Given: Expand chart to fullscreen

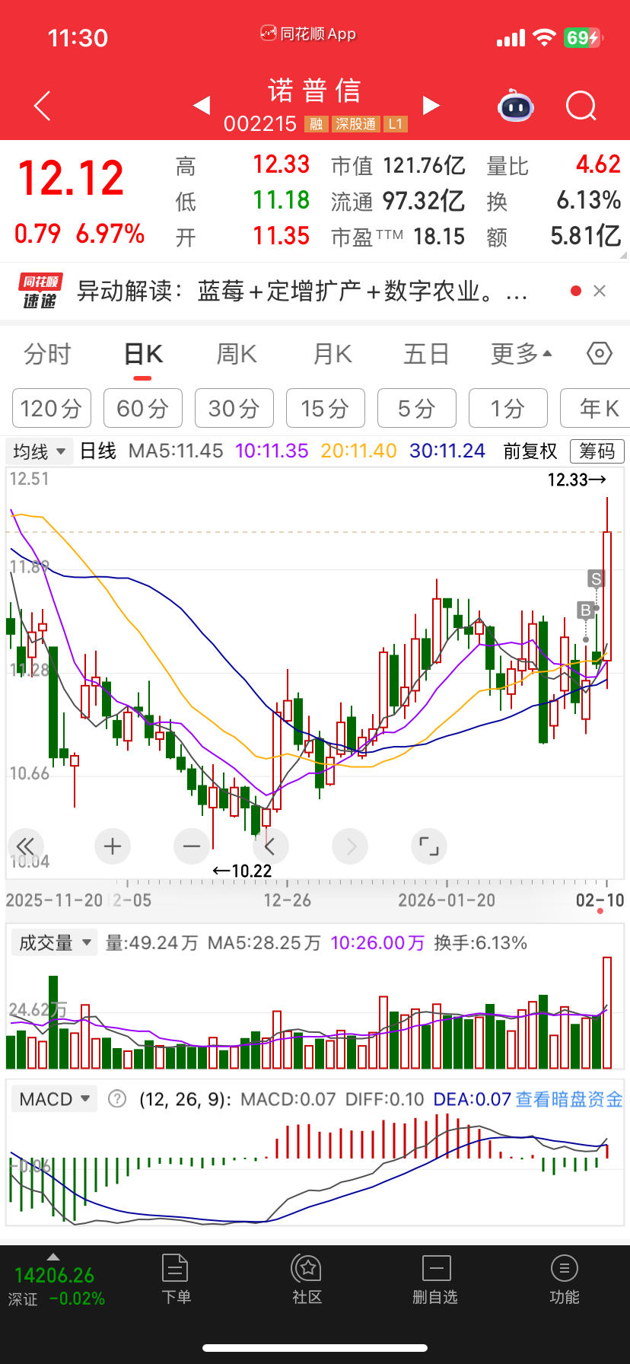Looking at the screenshot, I should [429, 846].
